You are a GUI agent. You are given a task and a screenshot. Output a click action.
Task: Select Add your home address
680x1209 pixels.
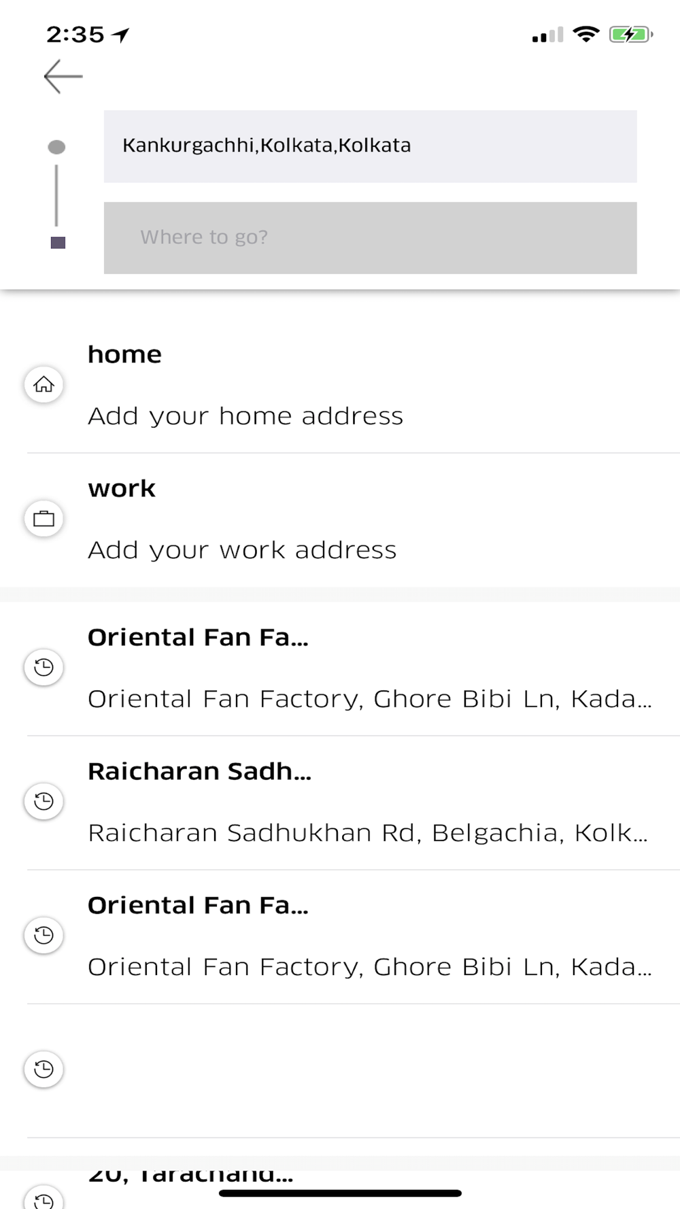(x=245, y=416)
